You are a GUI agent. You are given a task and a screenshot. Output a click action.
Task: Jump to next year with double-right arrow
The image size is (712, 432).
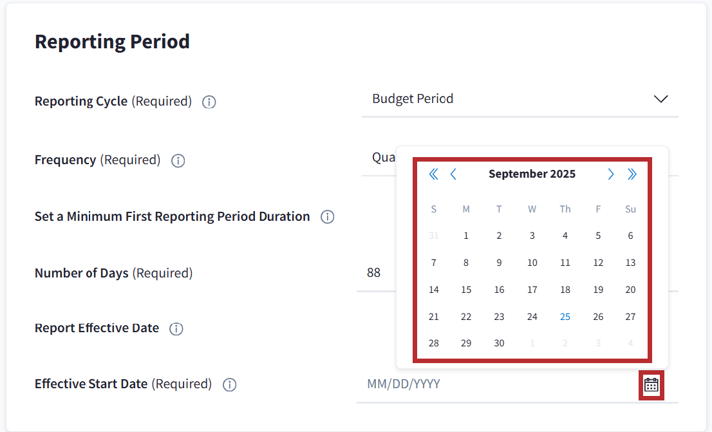(632, 174)
